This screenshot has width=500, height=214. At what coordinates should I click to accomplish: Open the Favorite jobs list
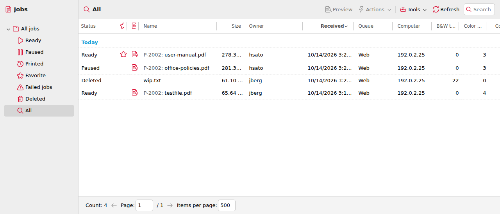click(x=36, y=76)
